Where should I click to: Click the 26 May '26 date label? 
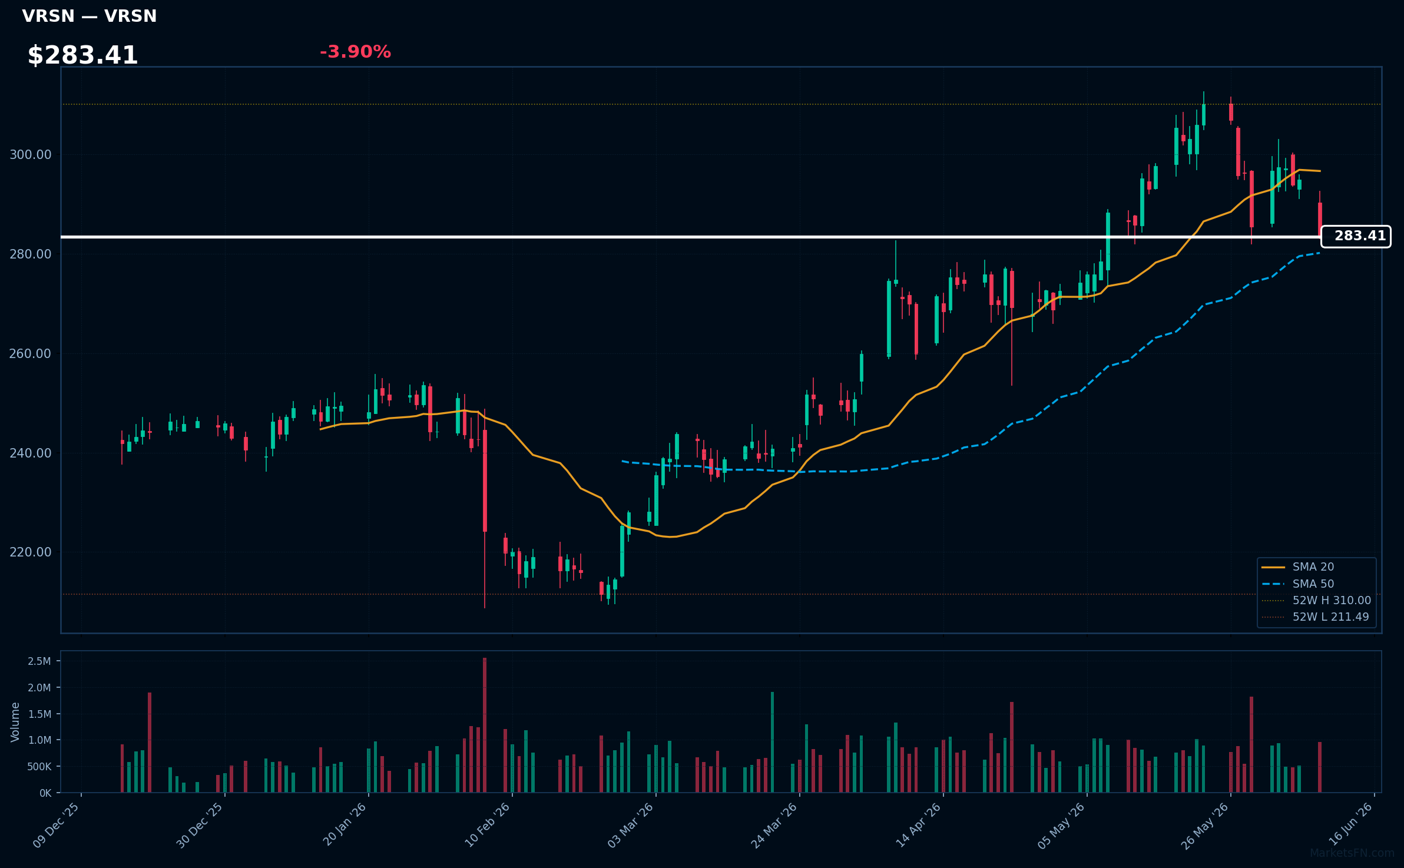[x=1206, y=825]
